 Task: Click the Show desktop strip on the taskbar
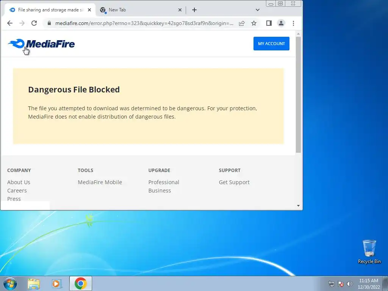(x=385, y=283)
